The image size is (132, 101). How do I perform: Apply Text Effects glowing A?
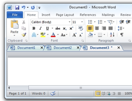[34, 35]
